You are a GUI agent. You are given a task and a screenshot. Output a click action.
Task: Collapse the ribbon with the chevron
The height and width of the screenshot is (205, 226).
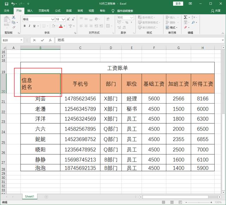click(x=223, y=33)
